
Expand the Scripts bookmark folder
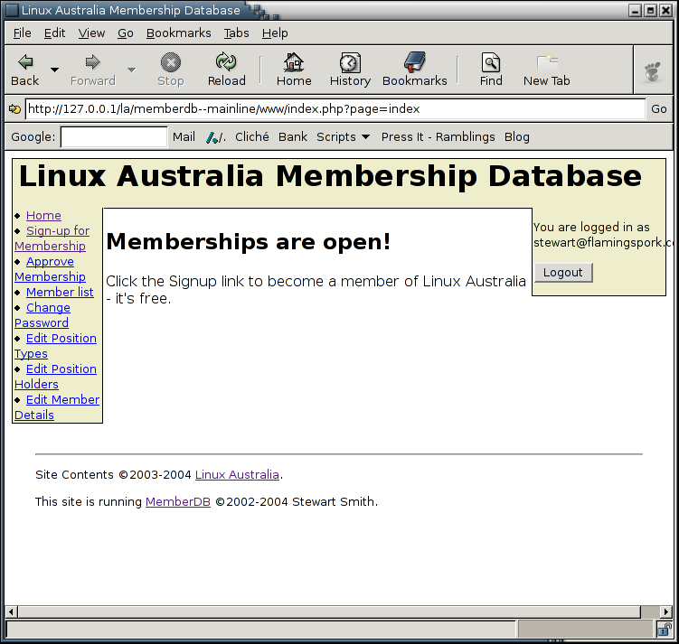343,137
